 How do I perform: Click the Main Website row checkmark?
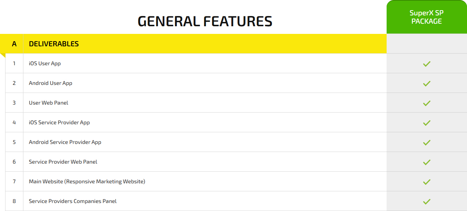coord(426,182)
